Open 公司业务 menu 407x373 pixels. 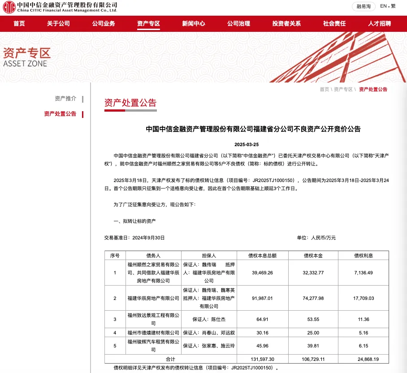coord(104,24)
